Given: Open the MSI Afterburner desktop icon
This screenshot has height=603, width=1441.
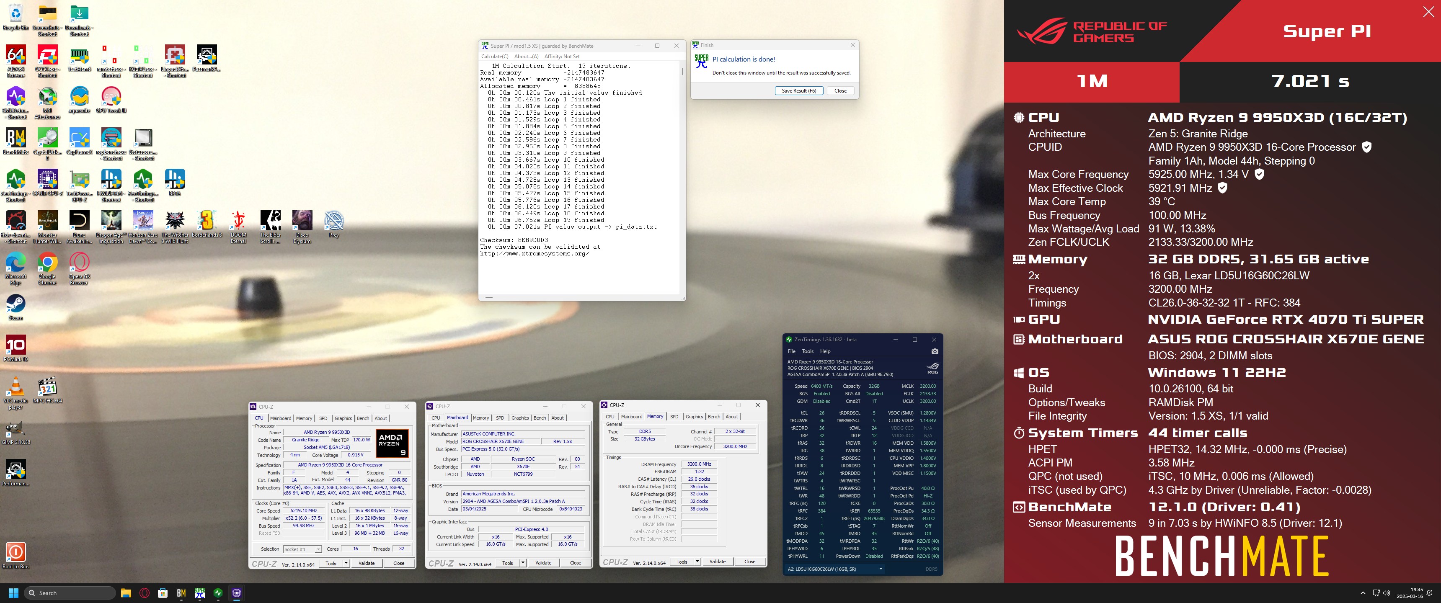Looking at the screenshot, I should click(x=48, y=102).
